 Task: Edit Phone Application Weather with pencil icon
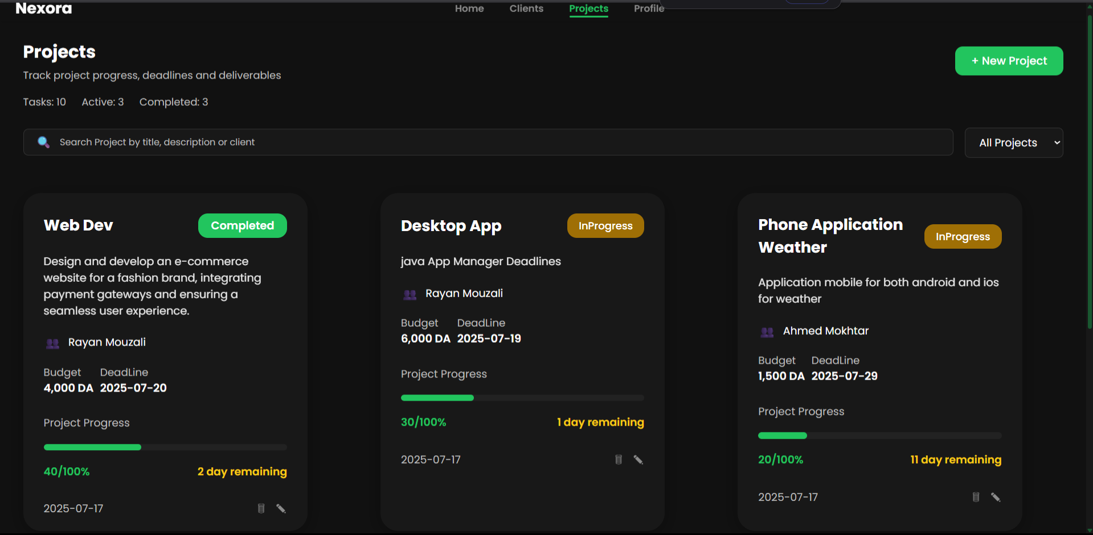[x=996, y=497]
